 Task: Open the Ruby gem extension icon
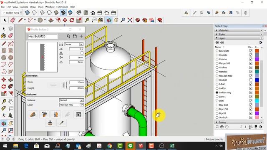point(159,20)
